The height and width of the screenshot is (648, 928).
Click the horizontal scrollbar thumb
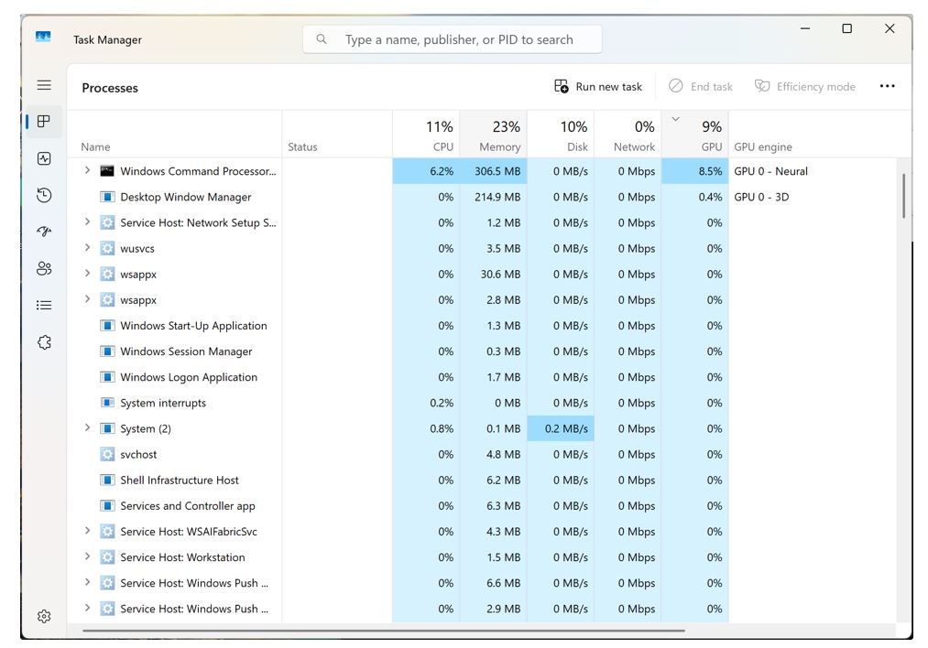pos(384,631)
